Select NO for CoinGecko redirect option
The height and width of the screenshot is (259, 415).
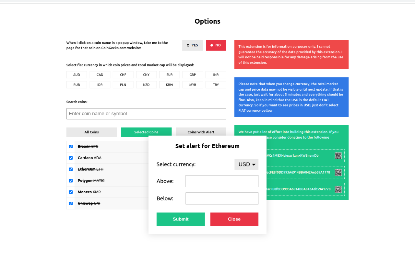pyautogui.click(x=216, y=45)
